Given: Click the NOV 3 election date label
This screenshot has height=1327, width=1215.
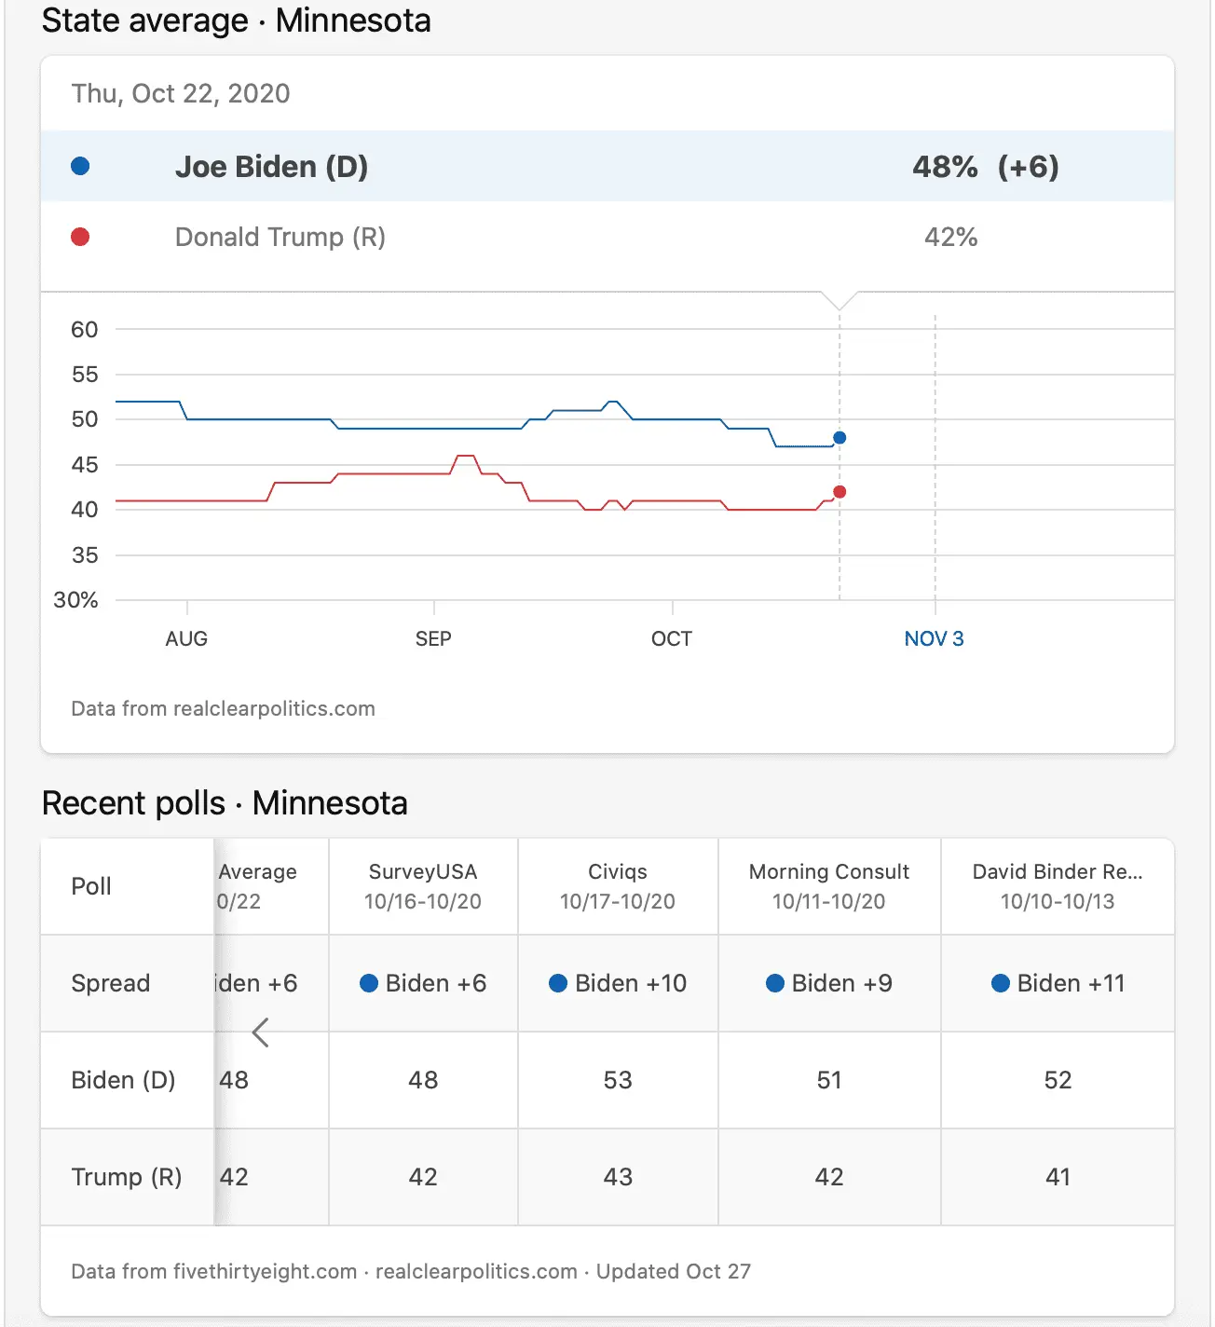Looking at the screenshot, I should (934, 639).
